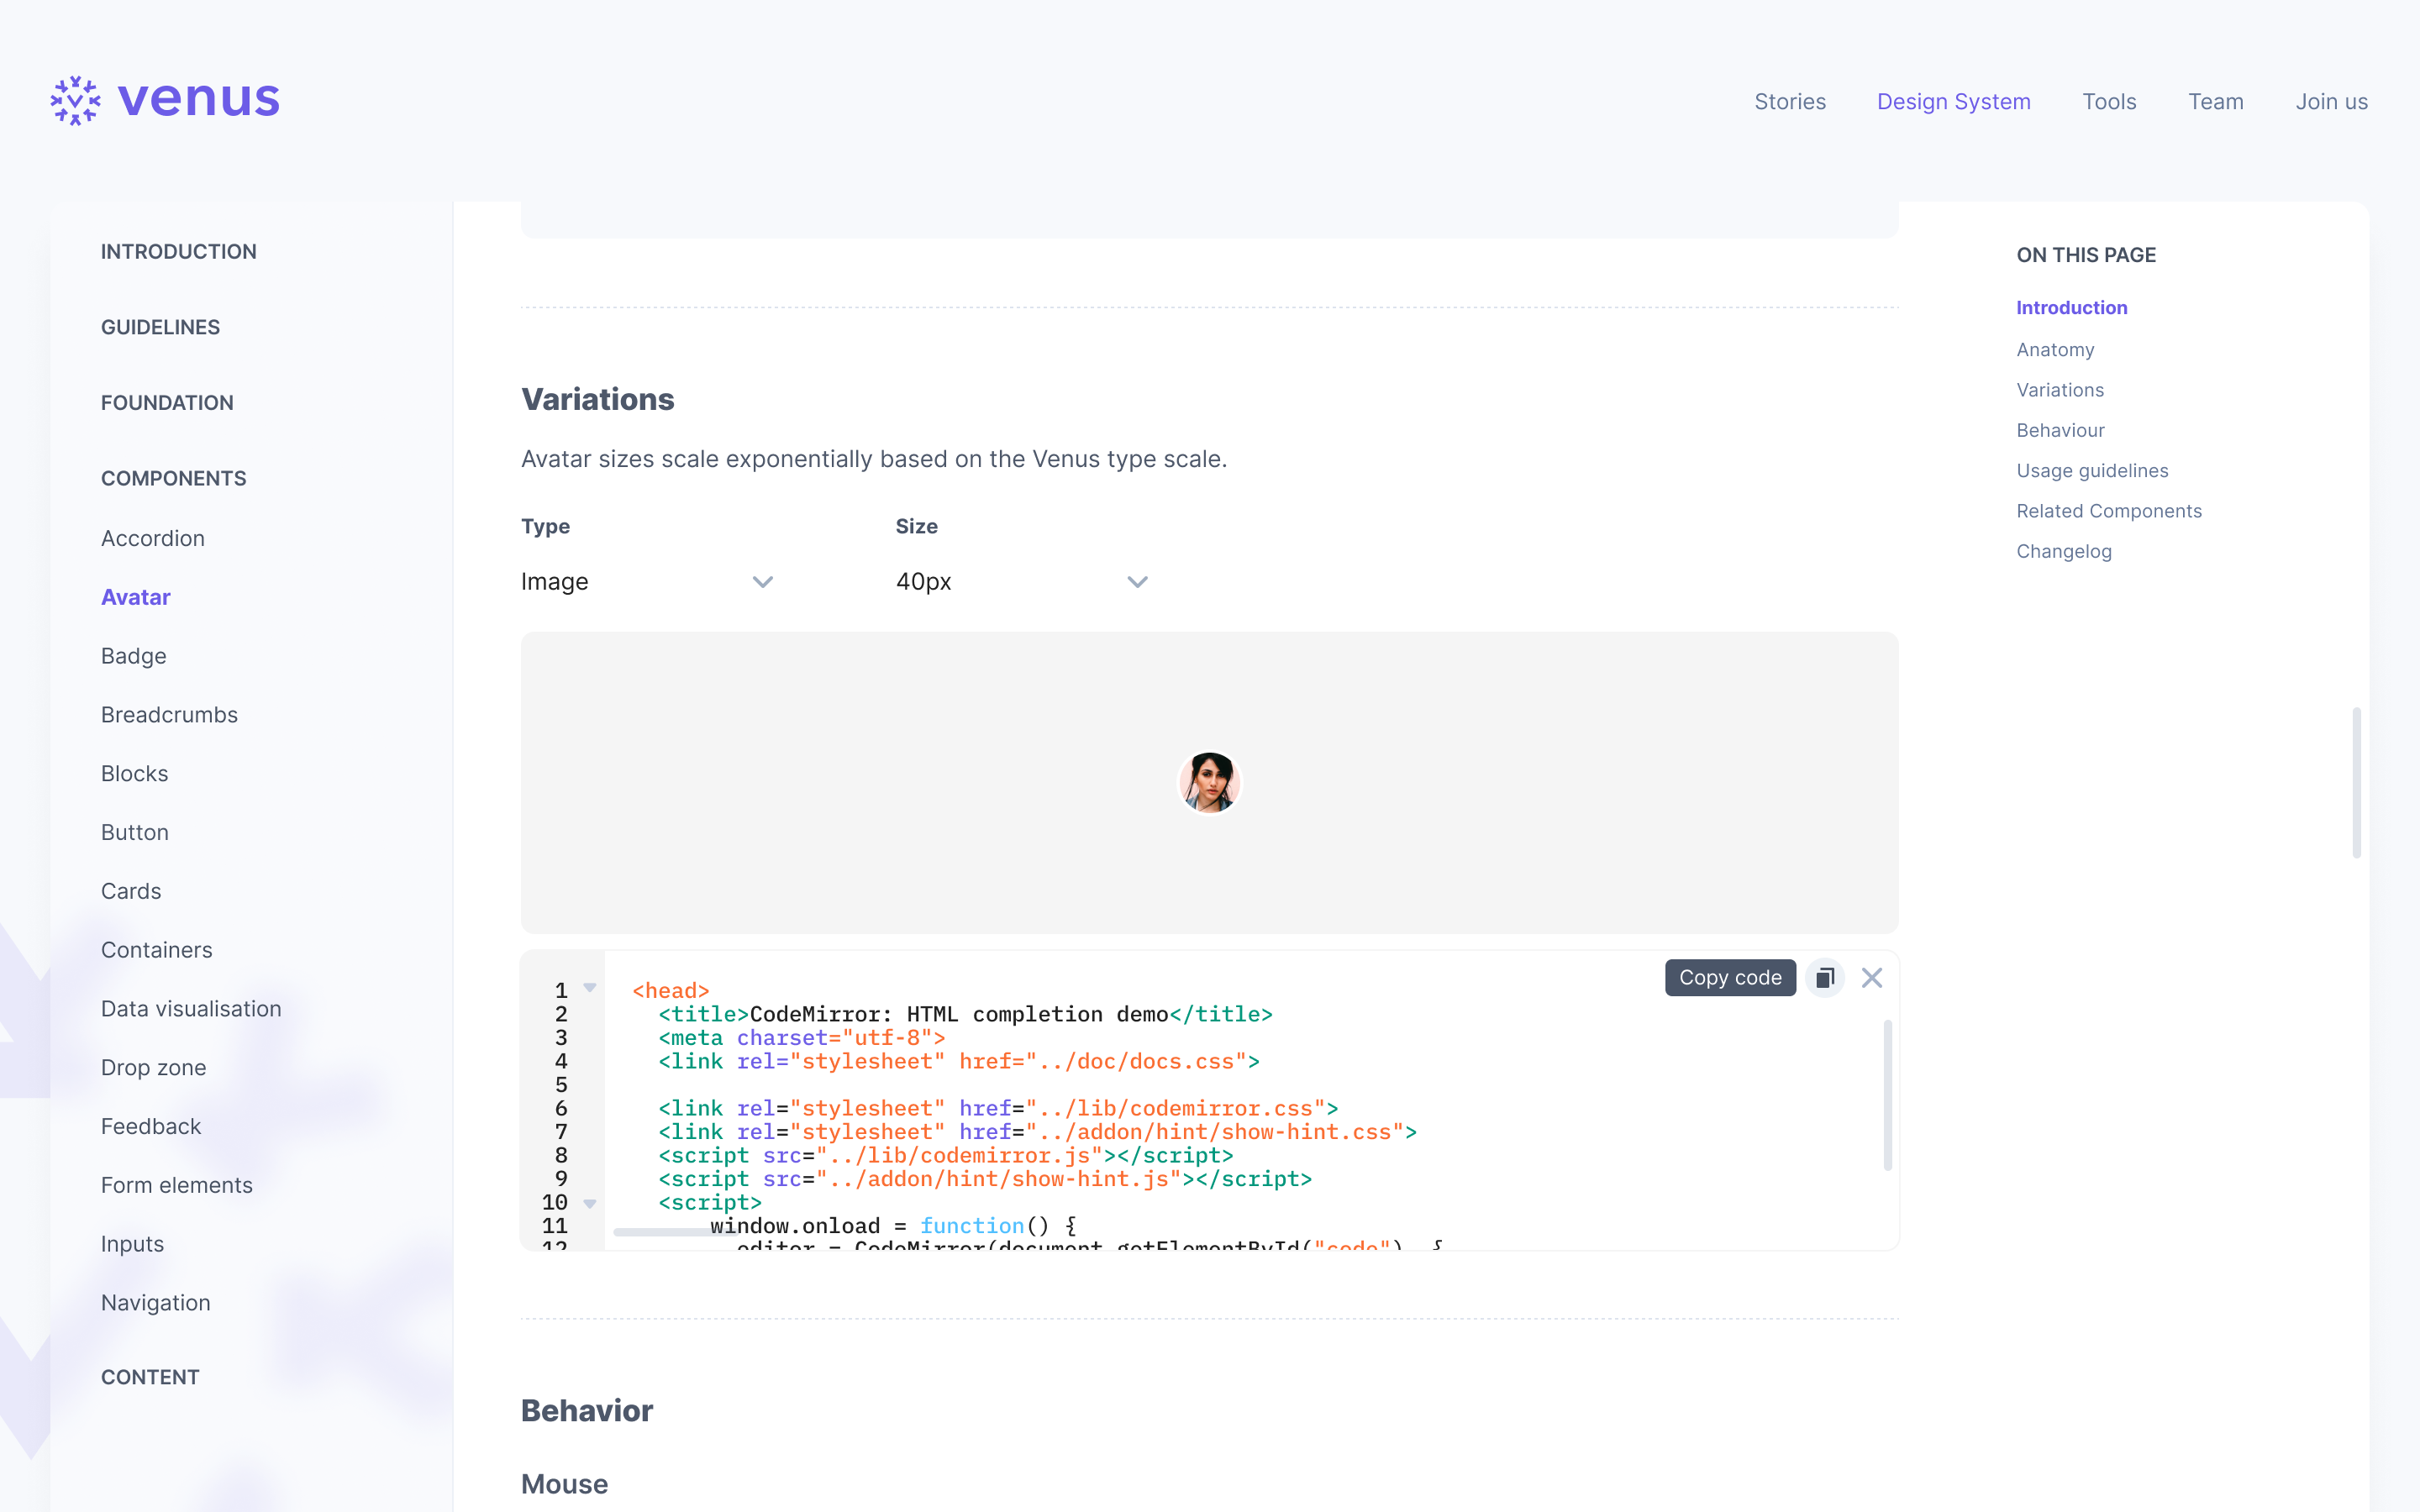Open Form elements component page
Viewport: 2420px width, 1512px height.
click(177, 1185)
